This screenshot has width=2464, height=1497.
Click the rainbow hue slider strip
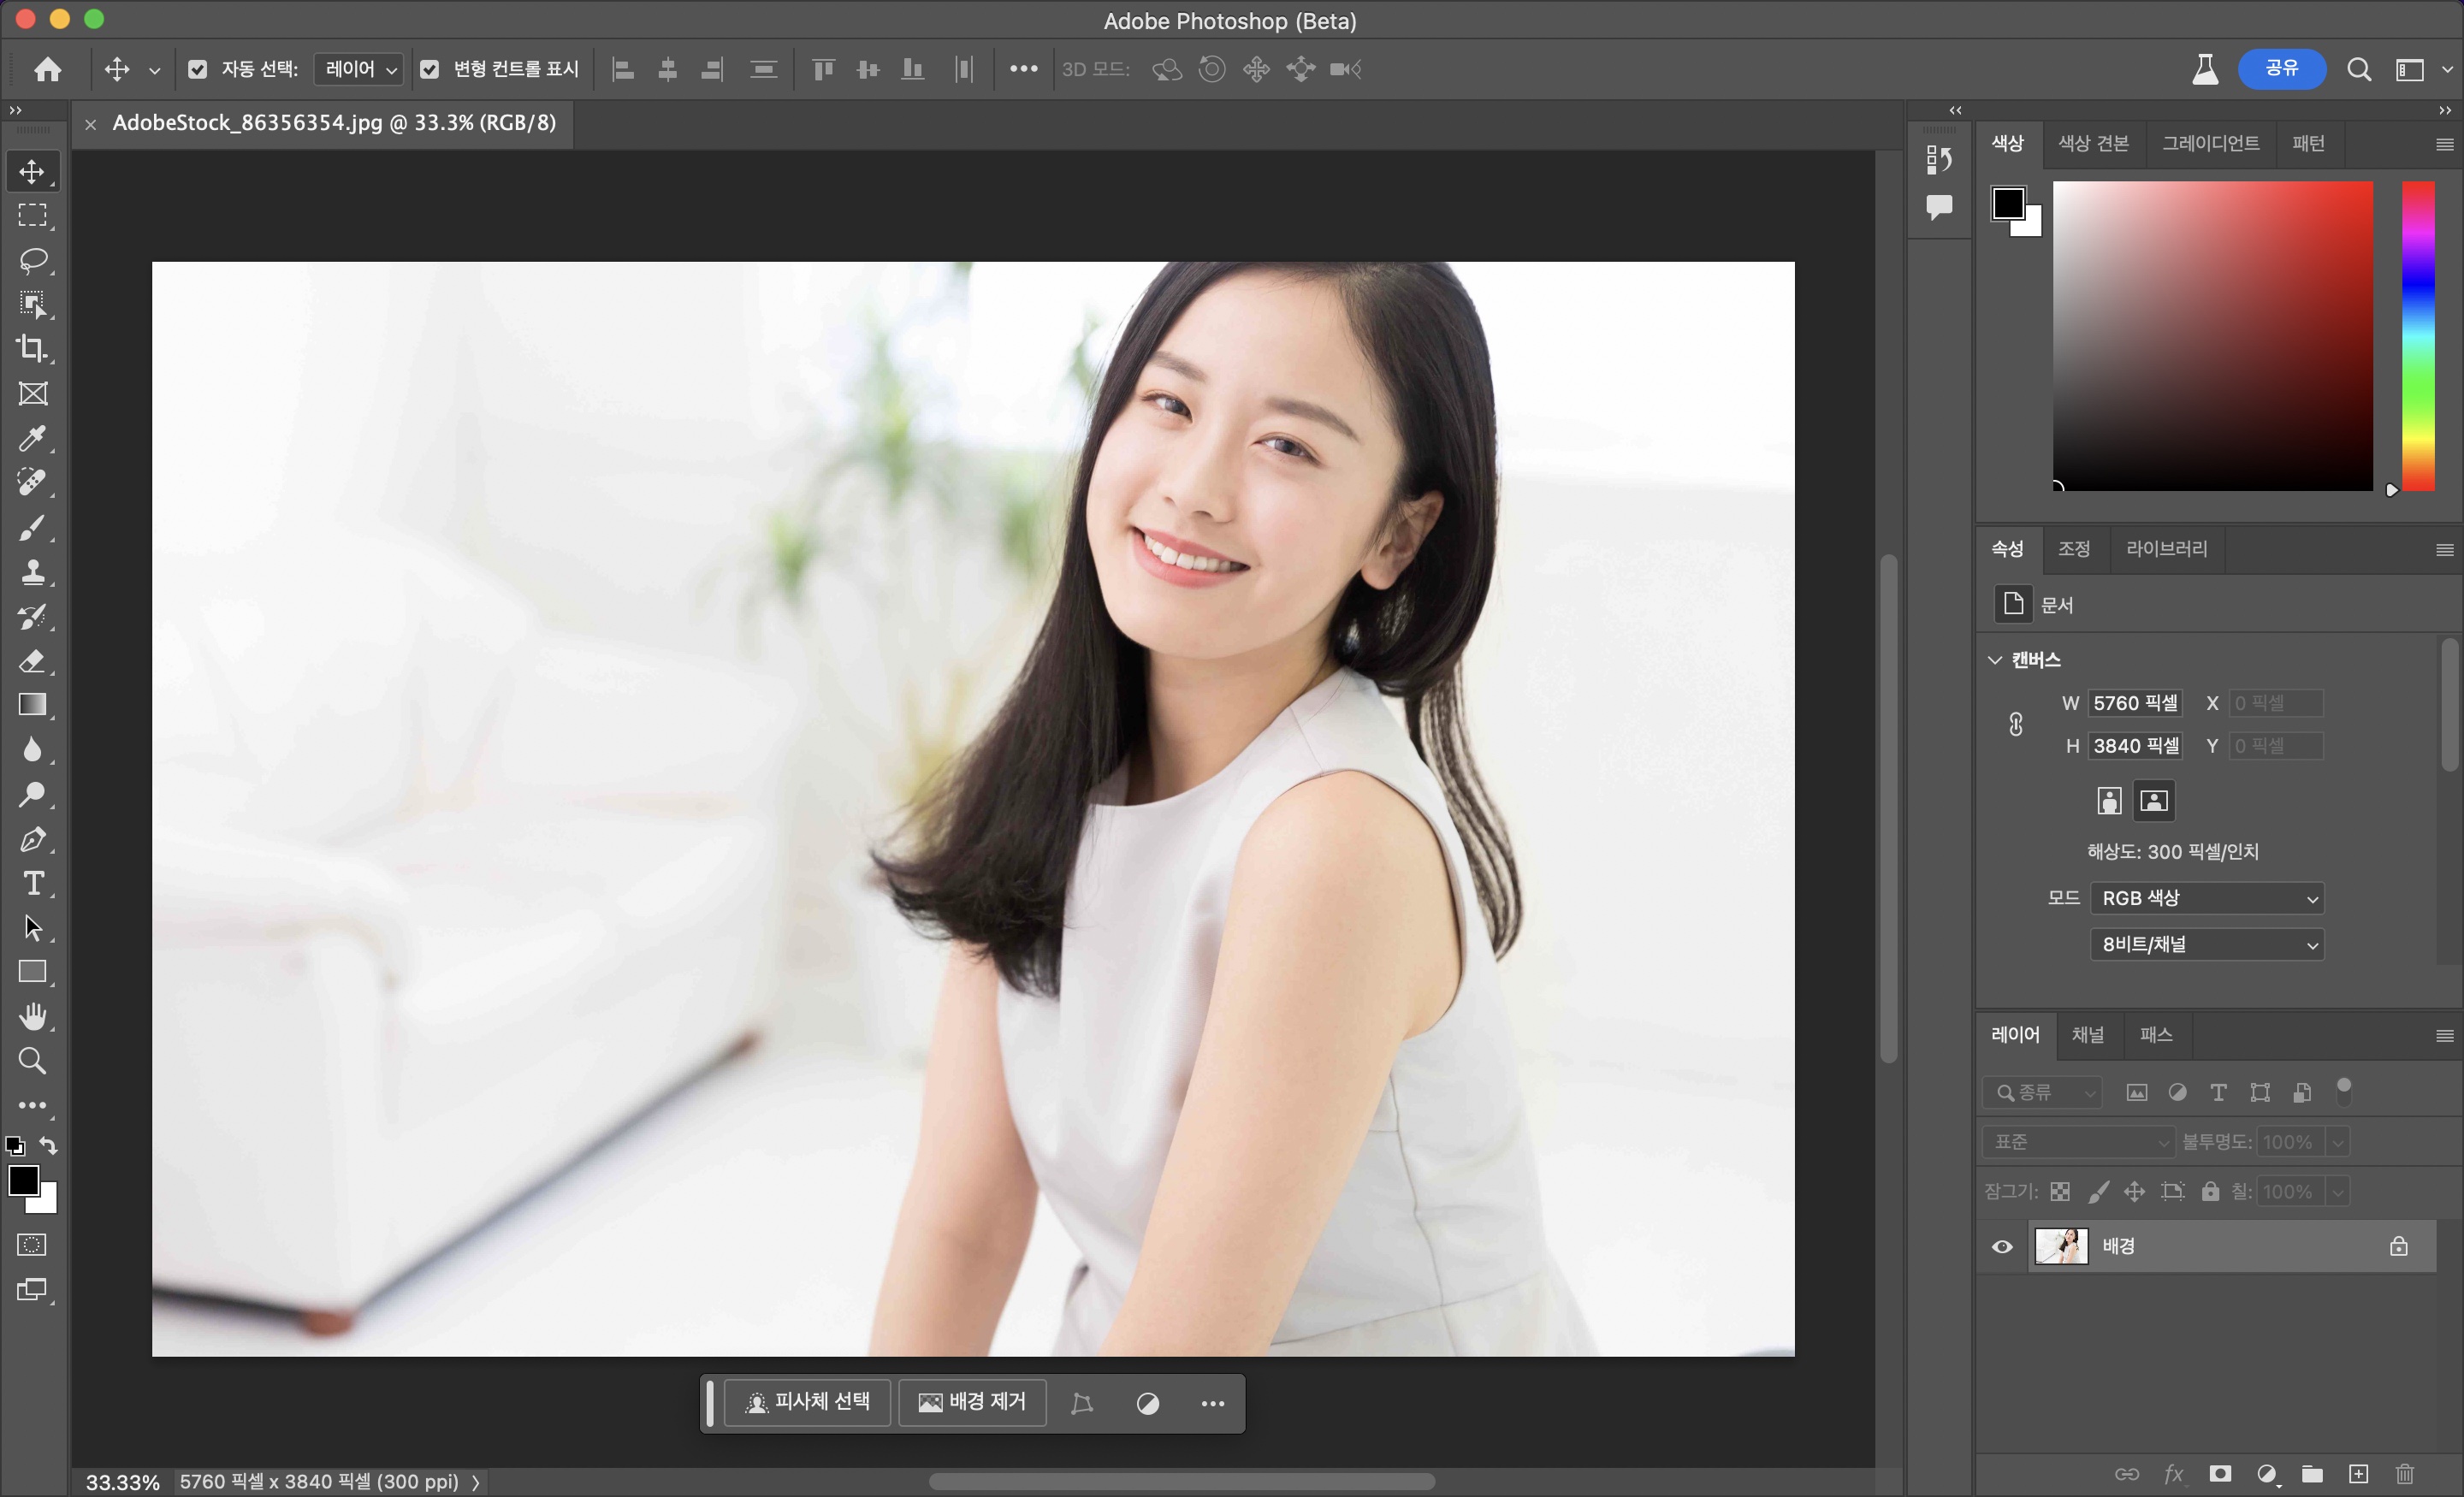pyautogui.click(x=2418, y=335)
